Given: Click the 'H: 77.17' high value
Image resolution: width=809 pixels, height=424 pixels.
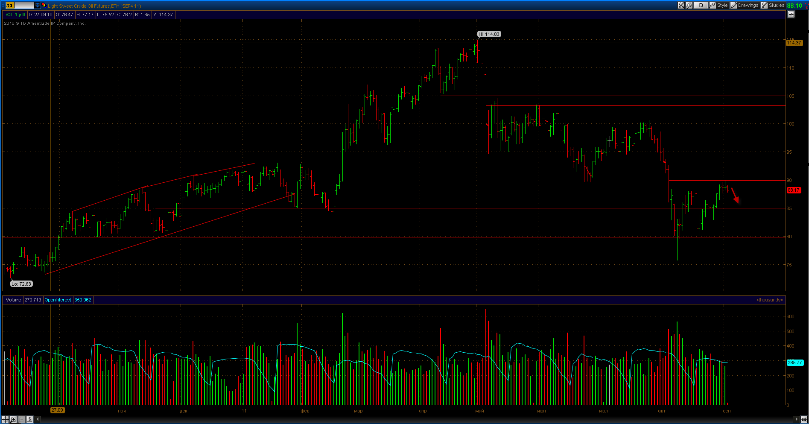Looking at the screenshot, I should [x=85, y=15].
